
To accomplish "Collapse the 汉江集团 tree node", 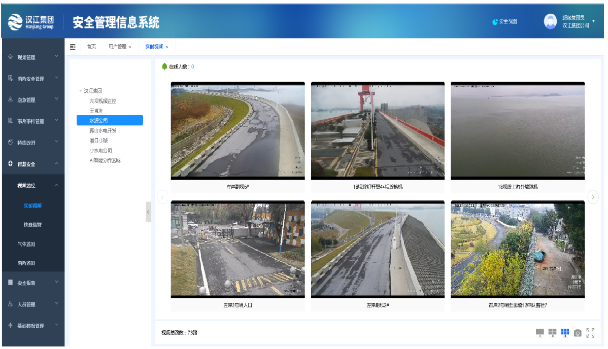I will point(80,91).
